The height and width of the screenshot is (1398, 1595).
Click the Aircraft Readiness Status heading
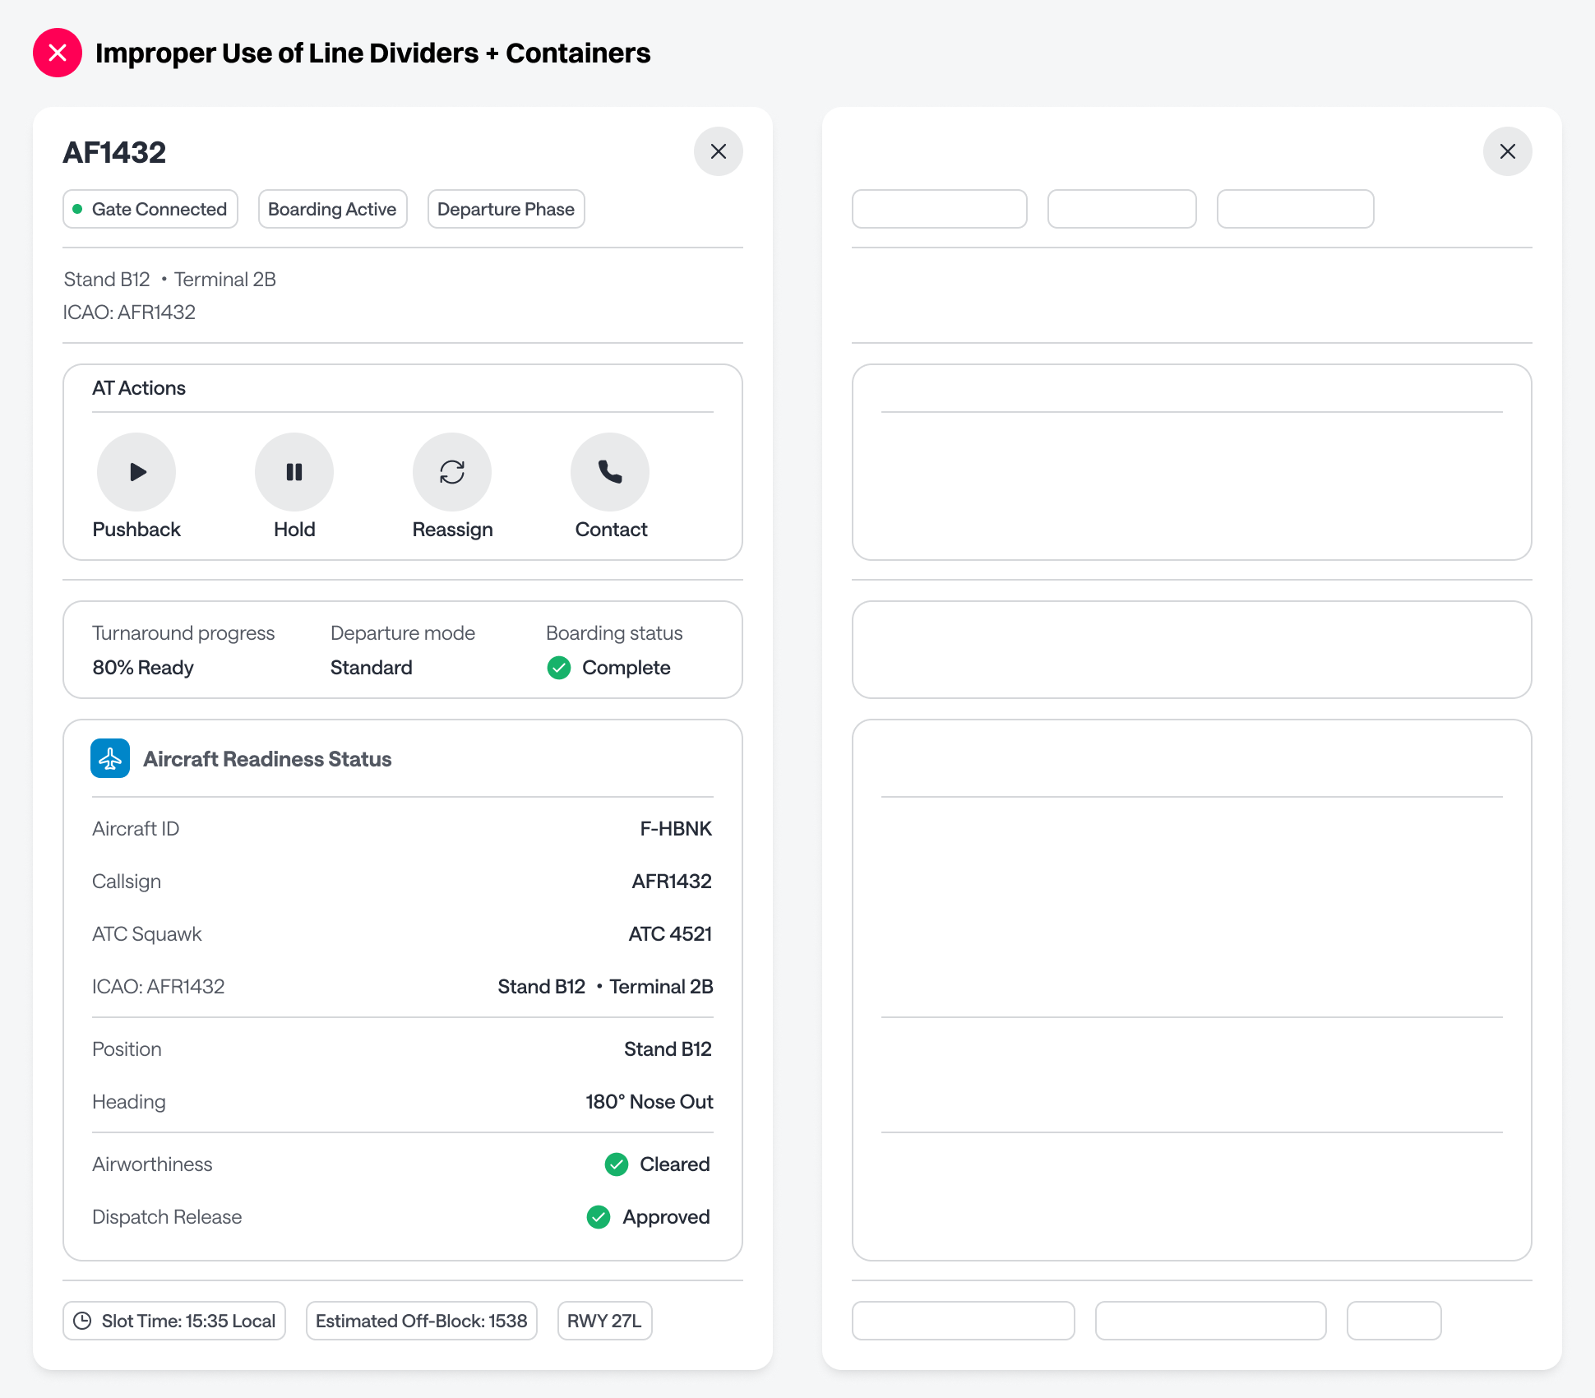267,759
